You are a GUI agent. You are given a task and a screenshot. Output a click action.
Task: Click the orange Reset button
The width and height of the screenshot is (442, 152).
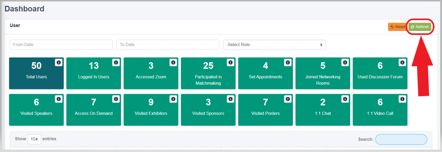398,27
